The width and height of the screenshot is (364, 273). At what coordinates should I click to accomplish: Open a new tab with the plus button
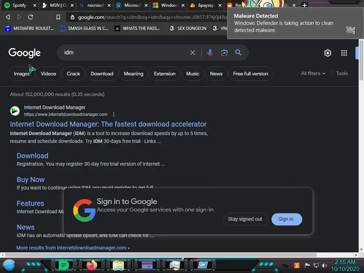click(x=305, y=5)
